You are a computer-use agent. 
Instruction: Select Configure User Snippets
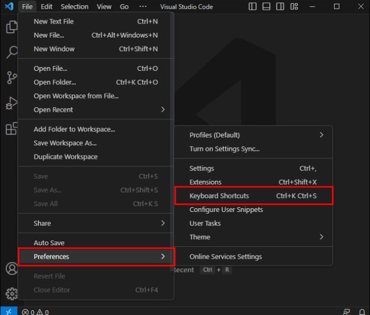pyautogui.click(x=254, y=210)
